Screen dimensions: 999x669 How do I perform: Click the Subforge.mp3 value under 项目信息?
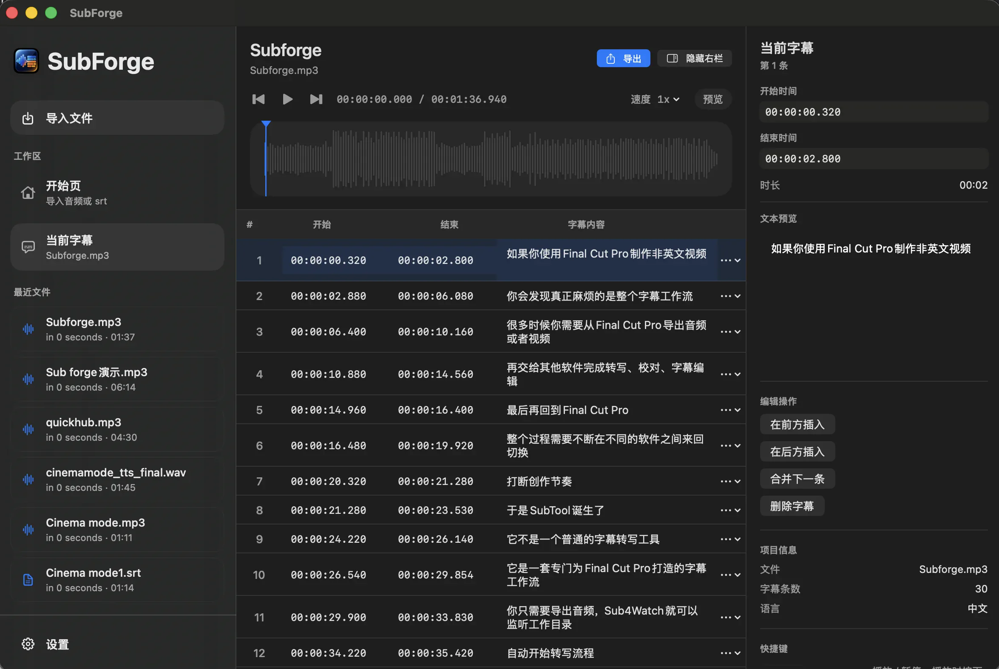coord(953,570)
